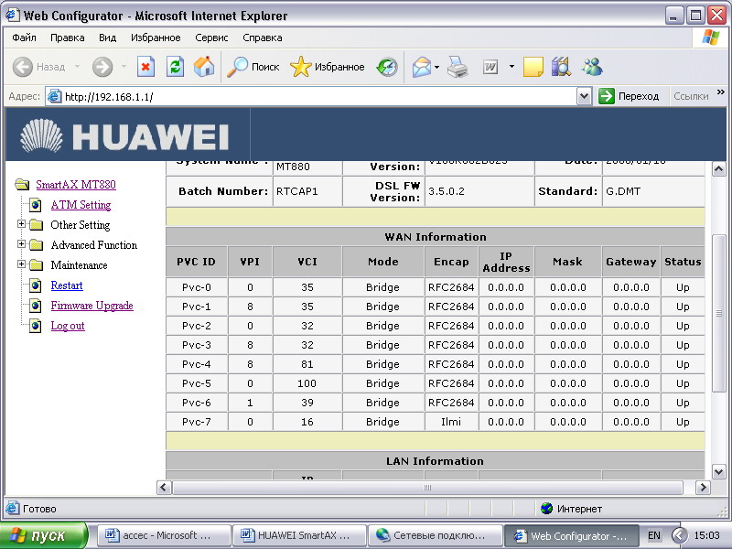Select the Maintenance tree label

[79, 265]
